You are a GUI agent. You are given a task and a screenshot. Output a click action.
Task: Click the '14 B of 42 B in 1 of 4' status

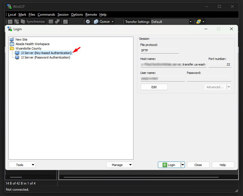21,183
